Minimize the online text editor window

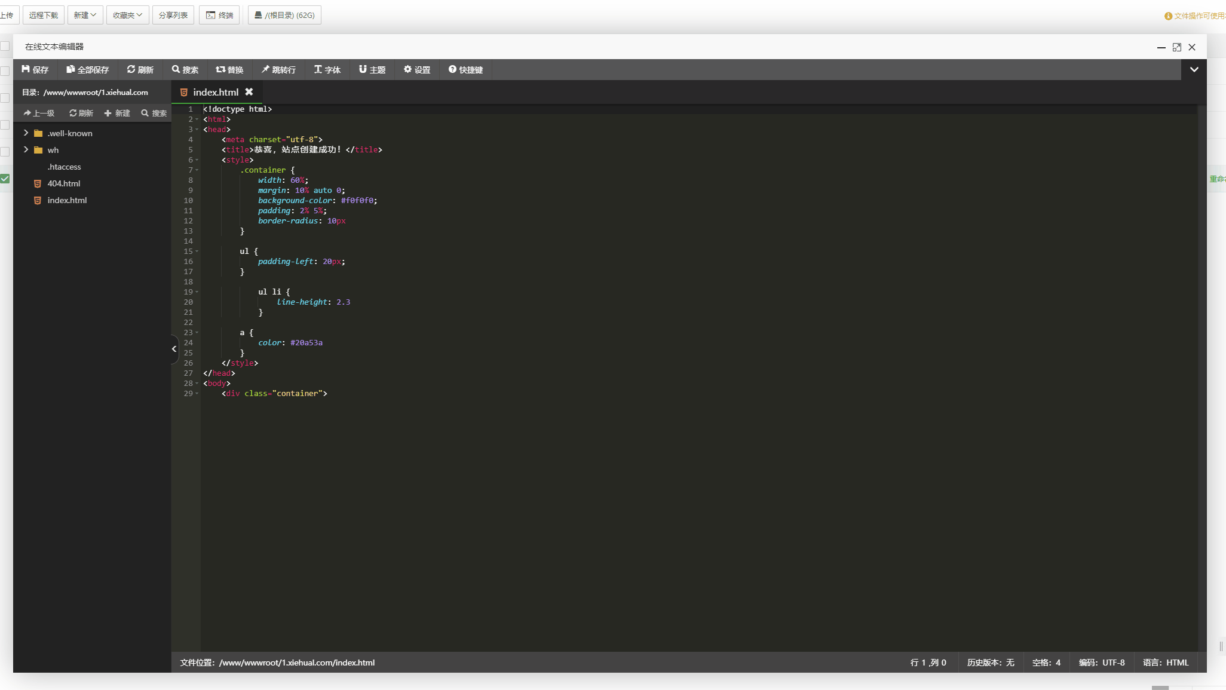1161,47
